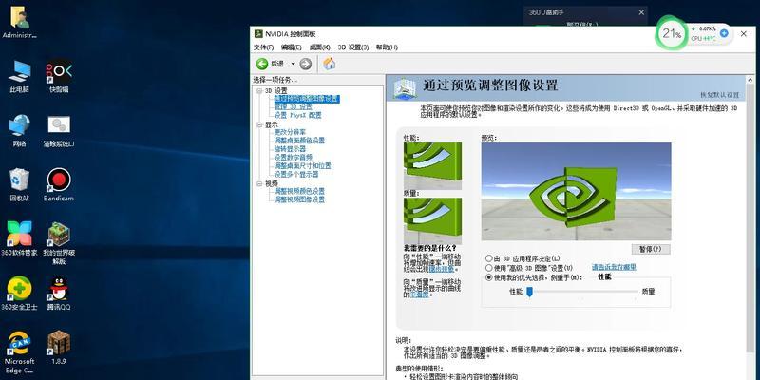Open the 编辑(E) menu
Image resolution: width=760 pixels, height=380 pixels.
coord(292,47)
